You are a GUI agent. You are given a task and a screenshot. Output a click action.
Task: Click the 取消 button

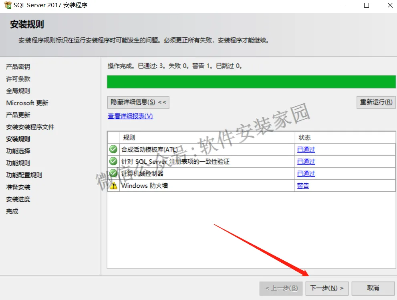(x=373, y=288)
